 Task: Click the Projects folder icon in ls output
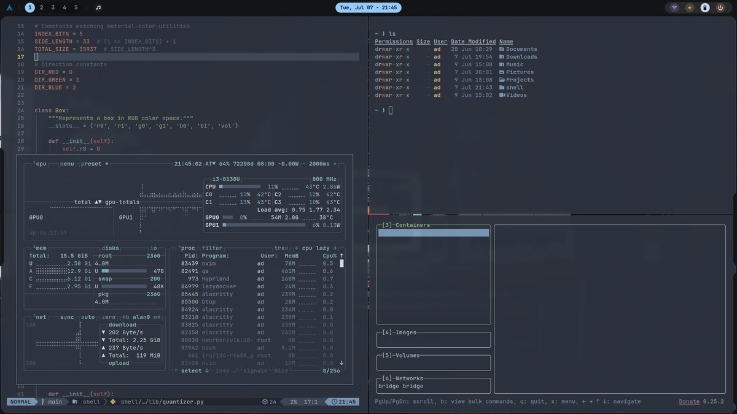502,80
